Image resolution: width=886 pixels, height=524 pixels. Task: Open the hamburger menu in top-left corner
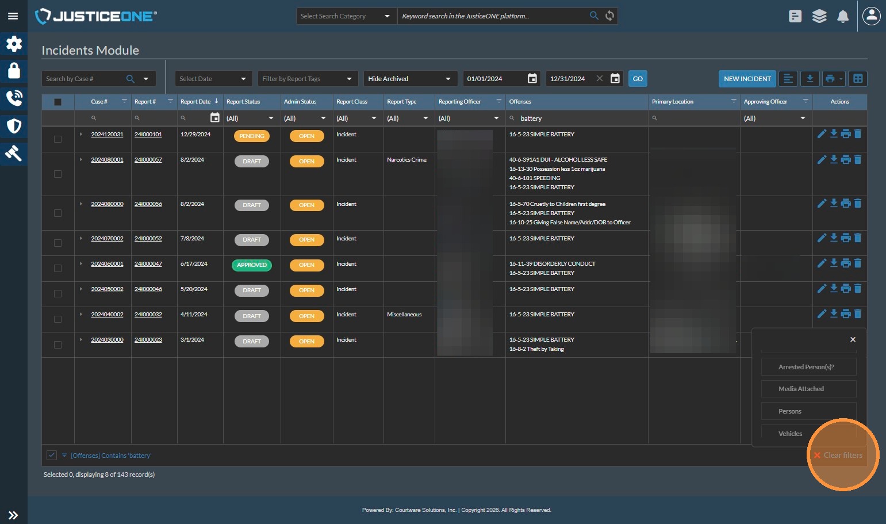click(x=13, y=16)
